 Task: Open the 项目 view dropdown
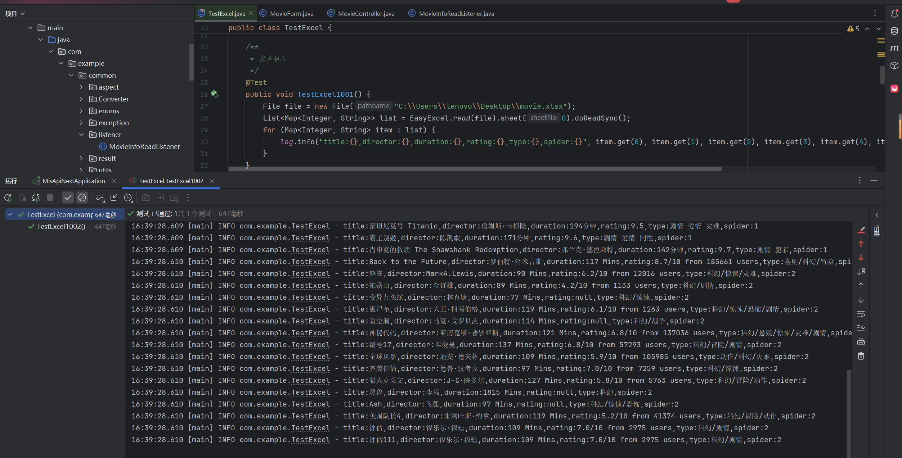coord(15,14)
